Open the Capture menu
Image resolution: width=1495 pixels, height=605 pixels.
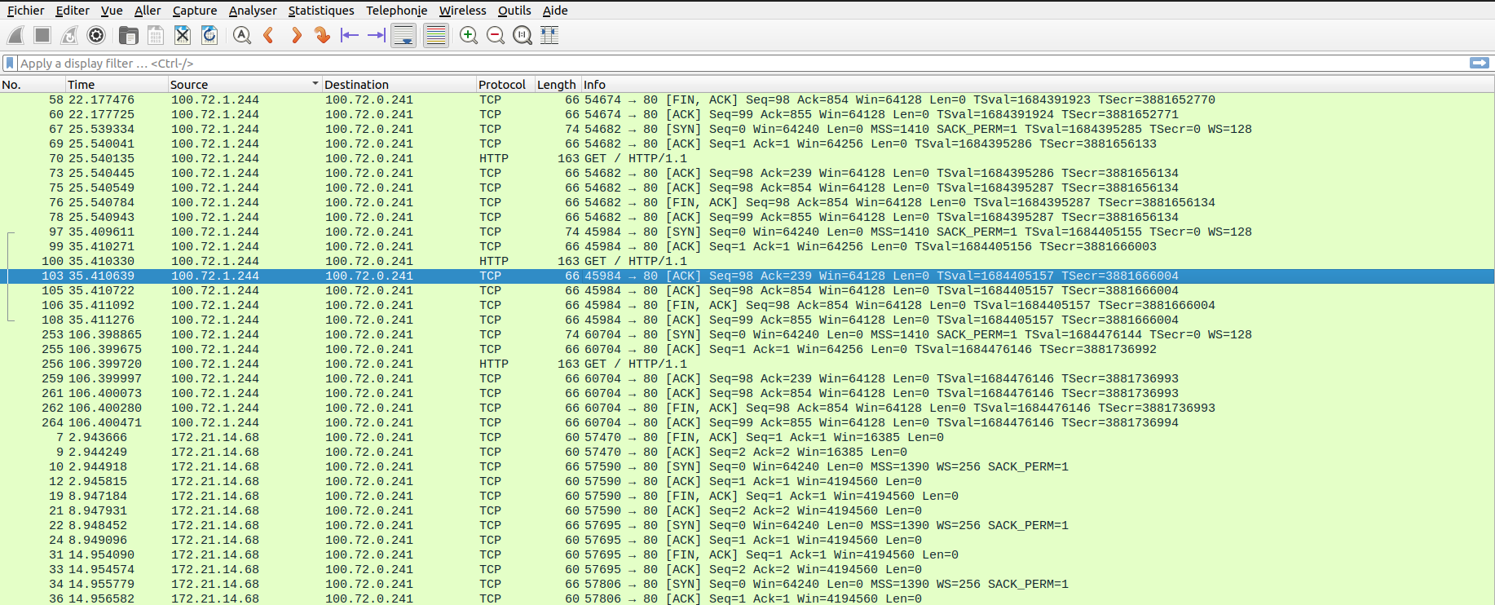(x=195, y=11)
